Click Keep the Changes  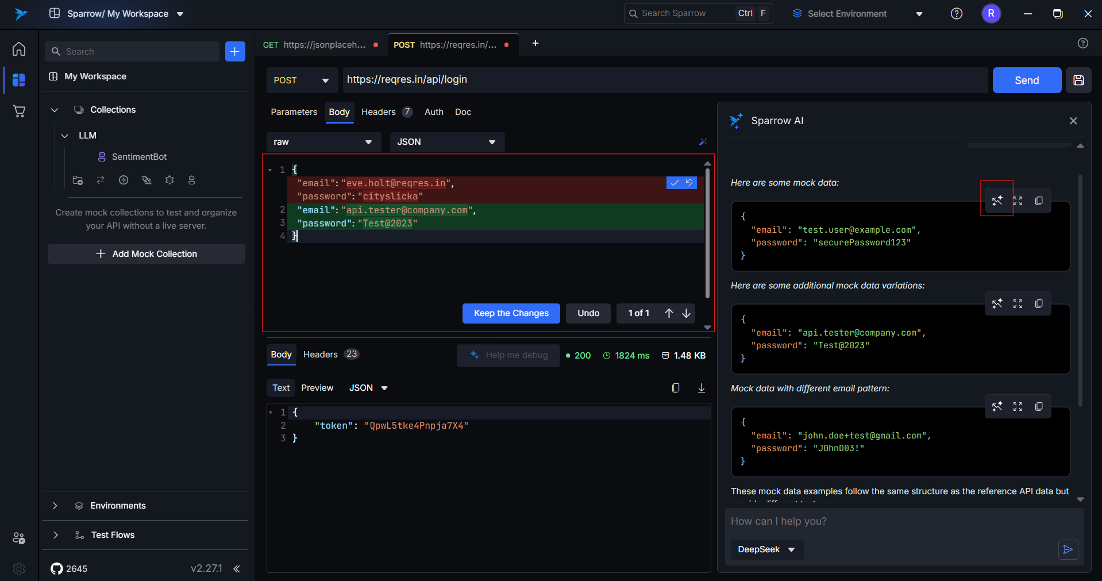pos(511,313)
